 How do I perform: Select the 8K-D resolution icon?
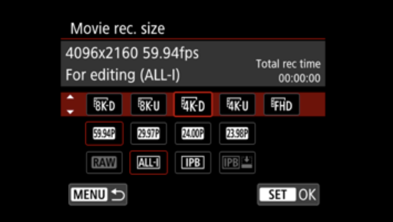[104, 104]
